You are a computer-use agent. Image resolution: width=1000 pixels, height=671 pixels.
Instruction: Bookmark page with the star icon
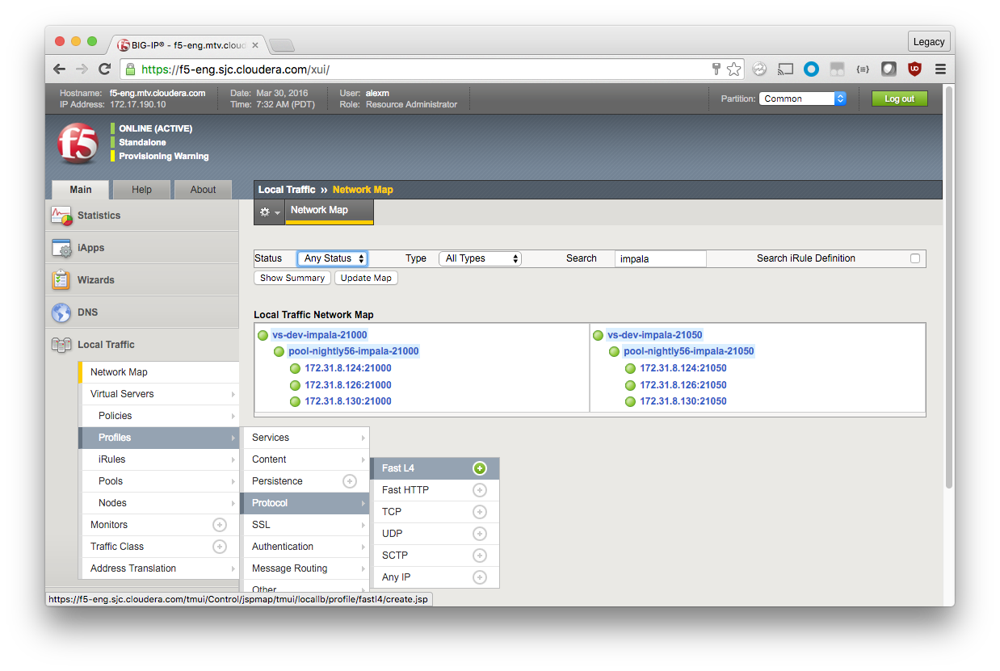click(x=733, y=69)
